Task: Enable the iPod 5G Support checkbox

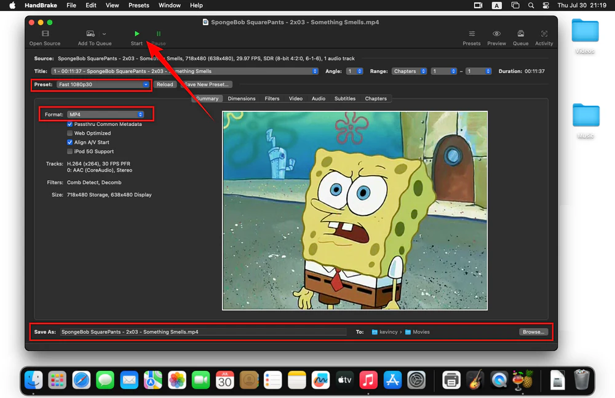Action: click(70, 151)
